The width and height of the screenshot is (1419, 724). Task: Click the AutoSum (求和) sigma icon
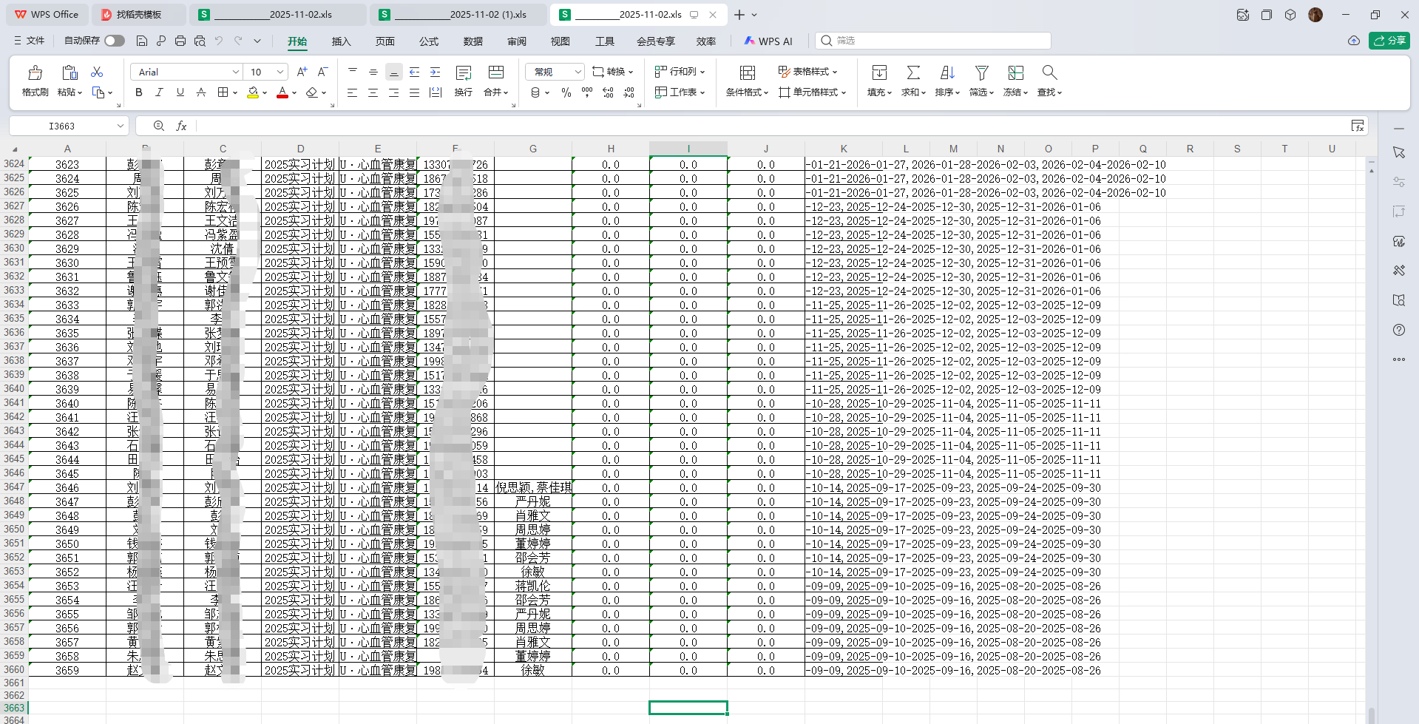[x=913, y=73]
